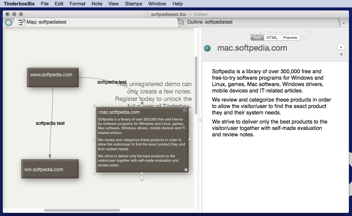This screenshot has width=352, height=216.
Task: Open the File menu
Action: pyautogui.click(x=45, y=4)
